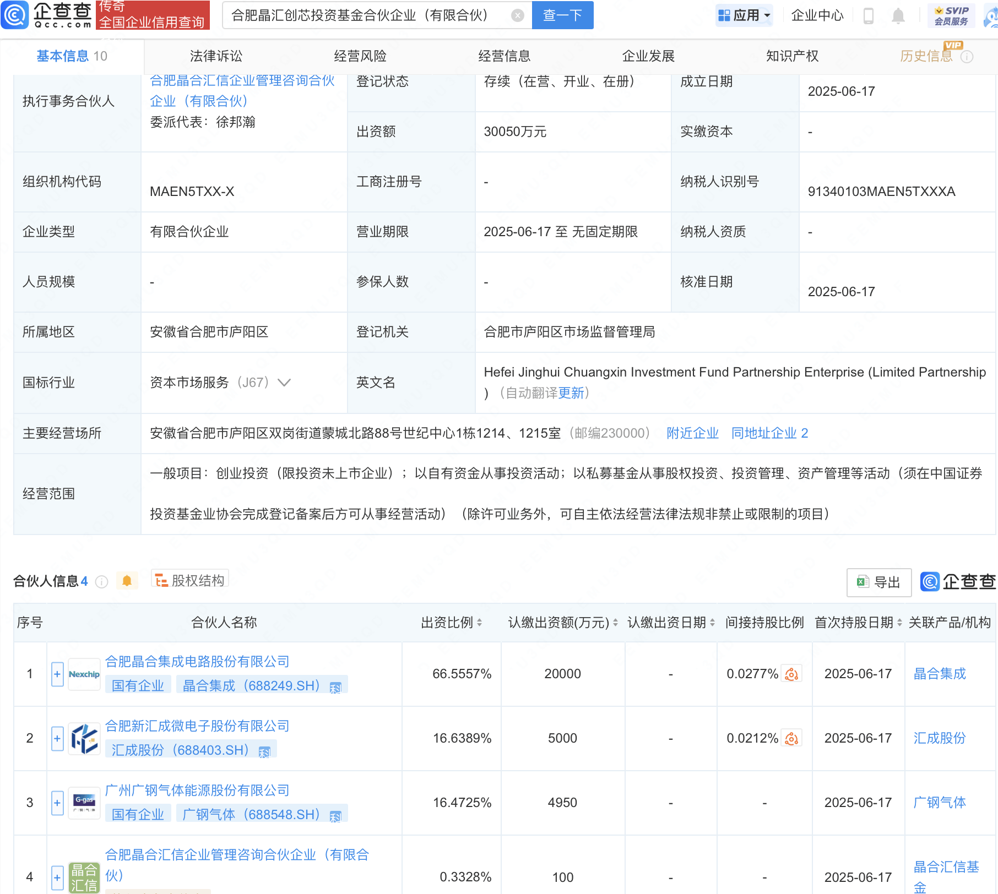
Task: Click Excel icon on export button
Action: tap(863, 582)
